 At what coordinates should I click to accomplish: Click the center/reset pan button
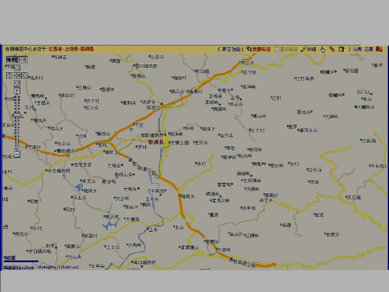[17, 75]
